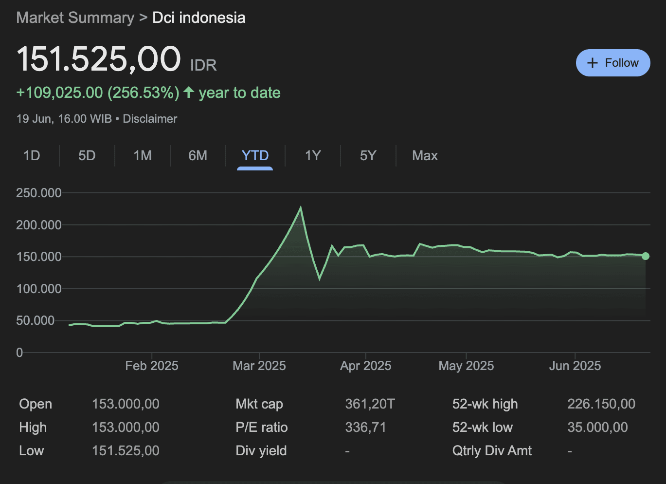
Task: Click the Follow button with plus icon
Action: click(612, 63)
